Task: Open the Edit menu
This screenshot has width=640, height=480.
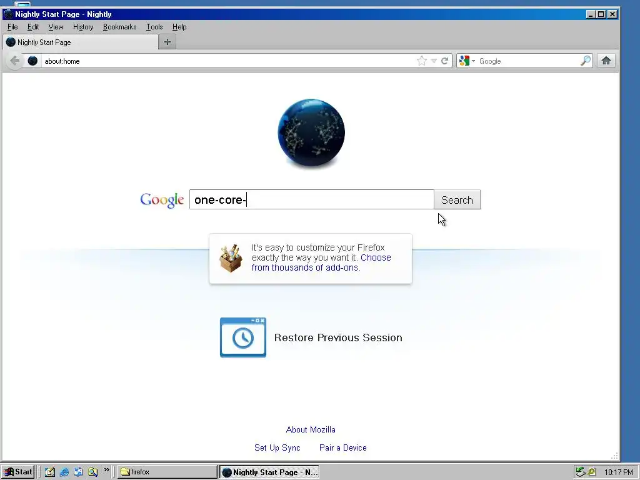Action: click(x=33, y=27)
